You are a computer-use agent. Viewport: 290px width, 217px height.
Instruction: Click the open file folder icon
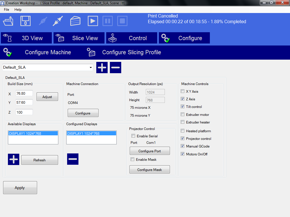click(8, 21)
